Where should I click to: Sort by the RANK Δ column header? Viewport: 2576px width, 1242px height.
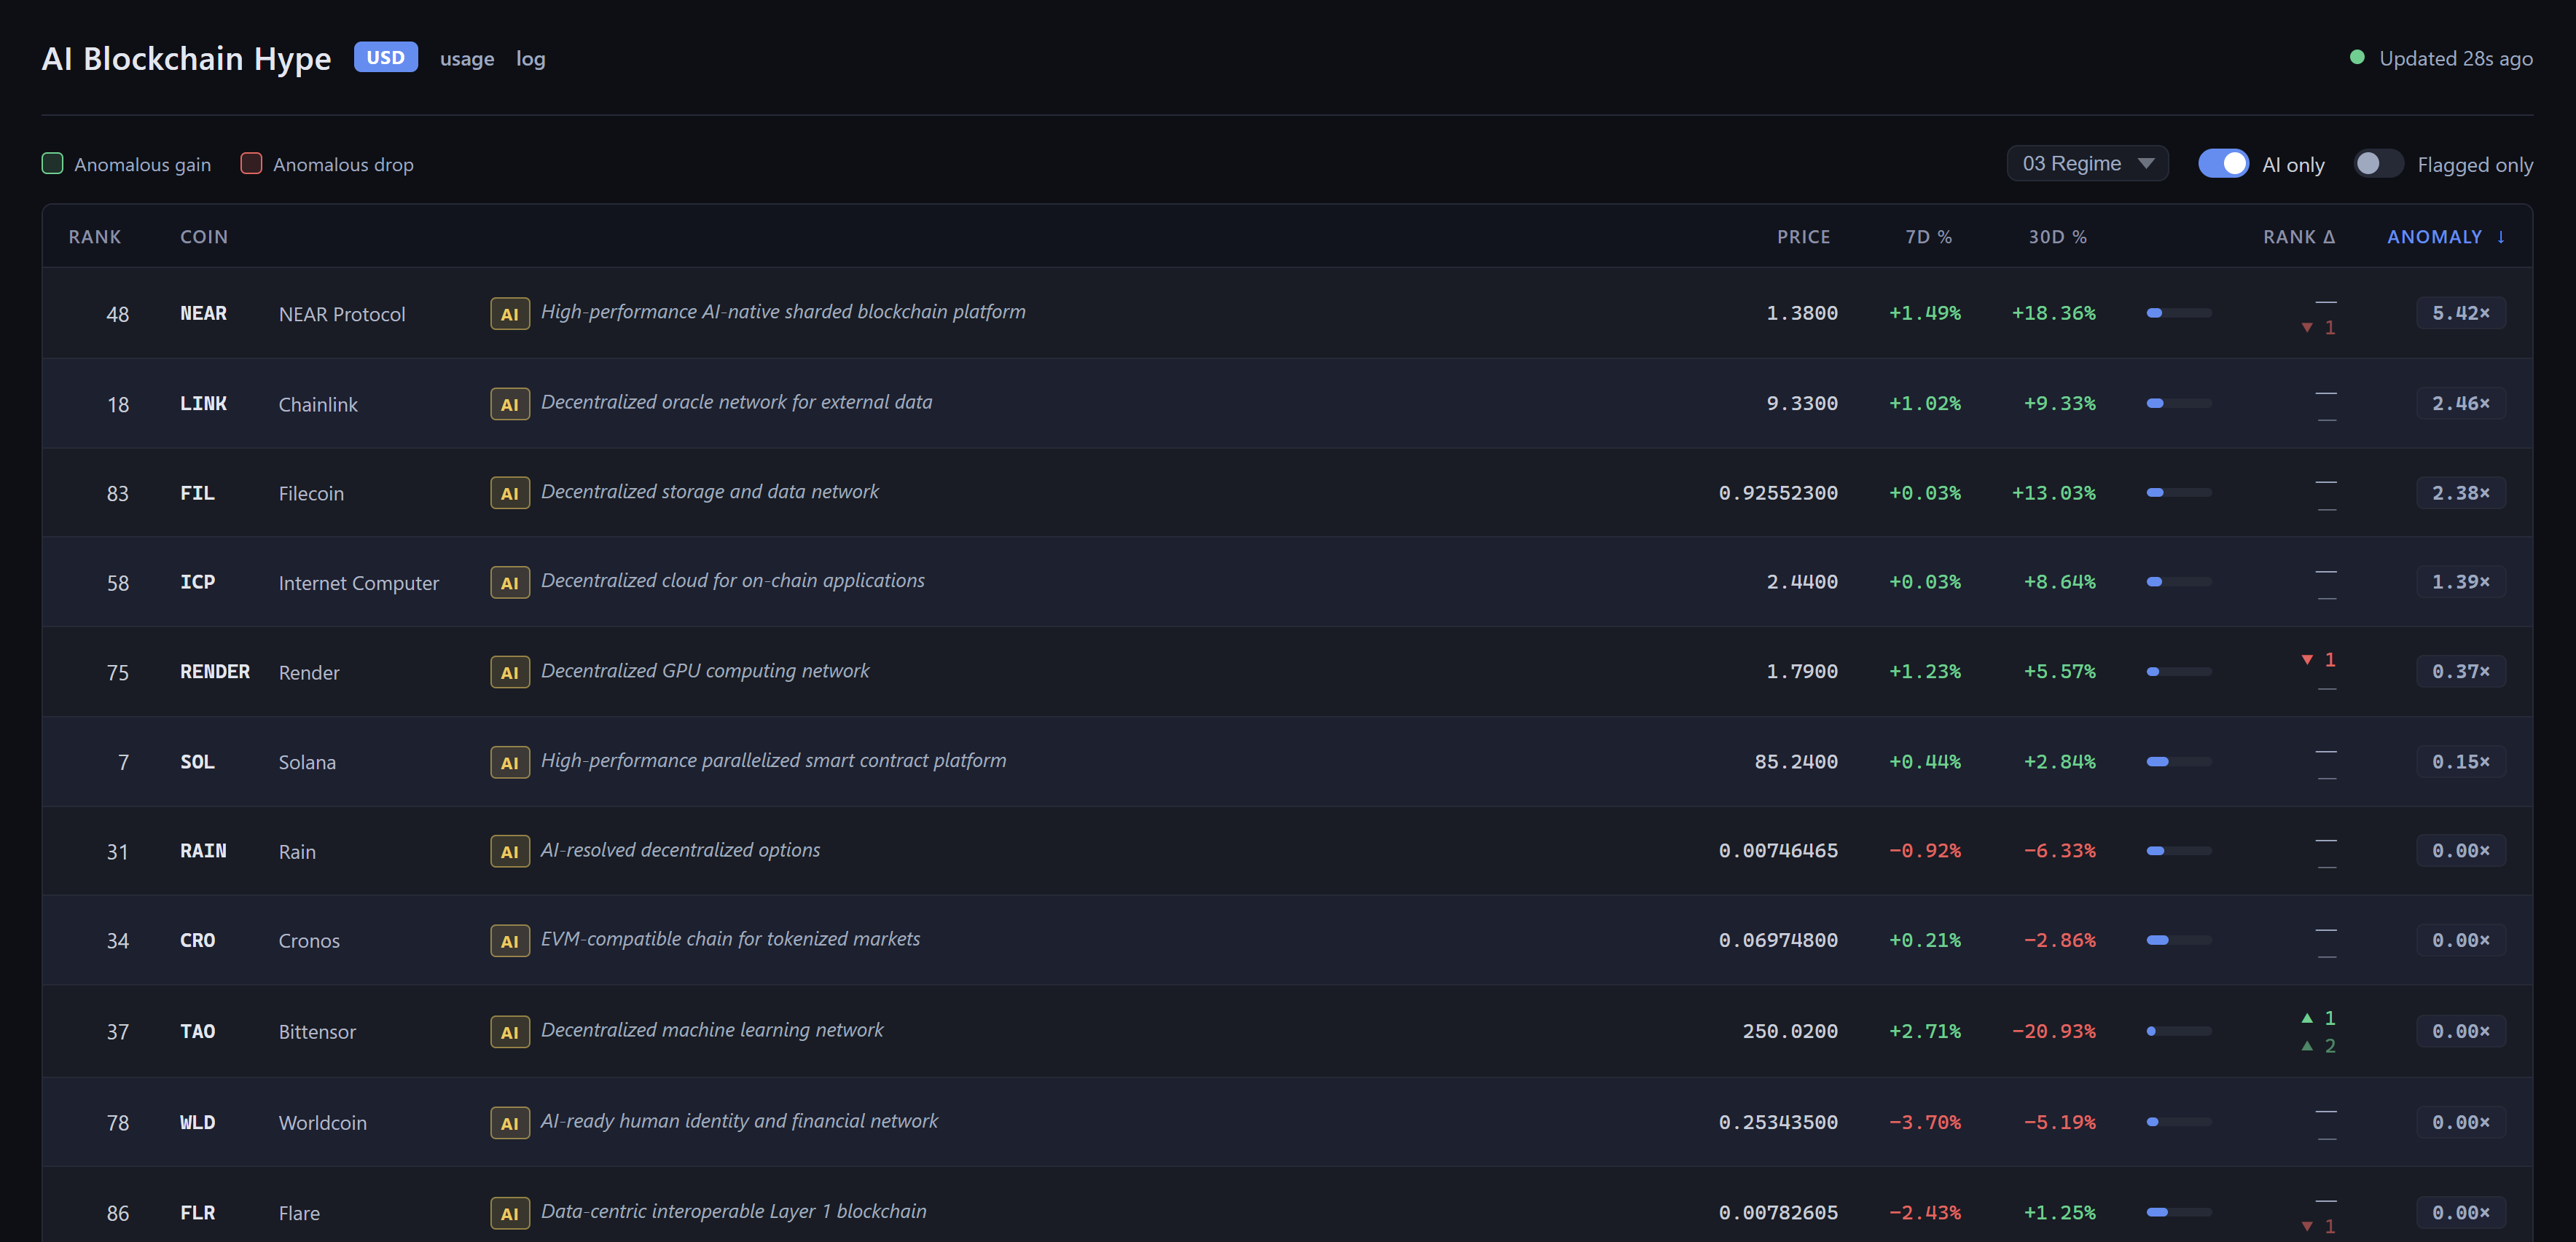(2299, 237)
